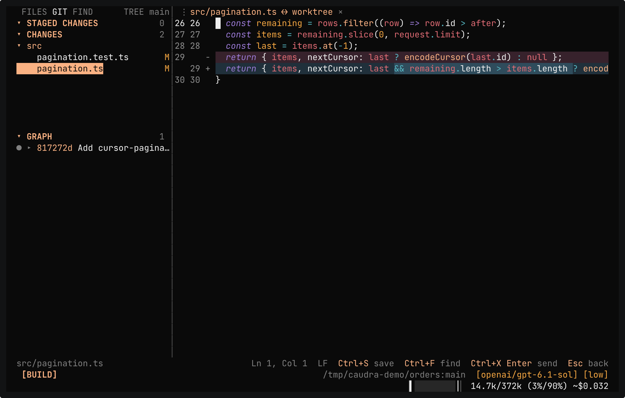The width and height of the screenshot is (625, 398).
Task: Click the Ctrl+F find shortcut
Action: point(432,363)
